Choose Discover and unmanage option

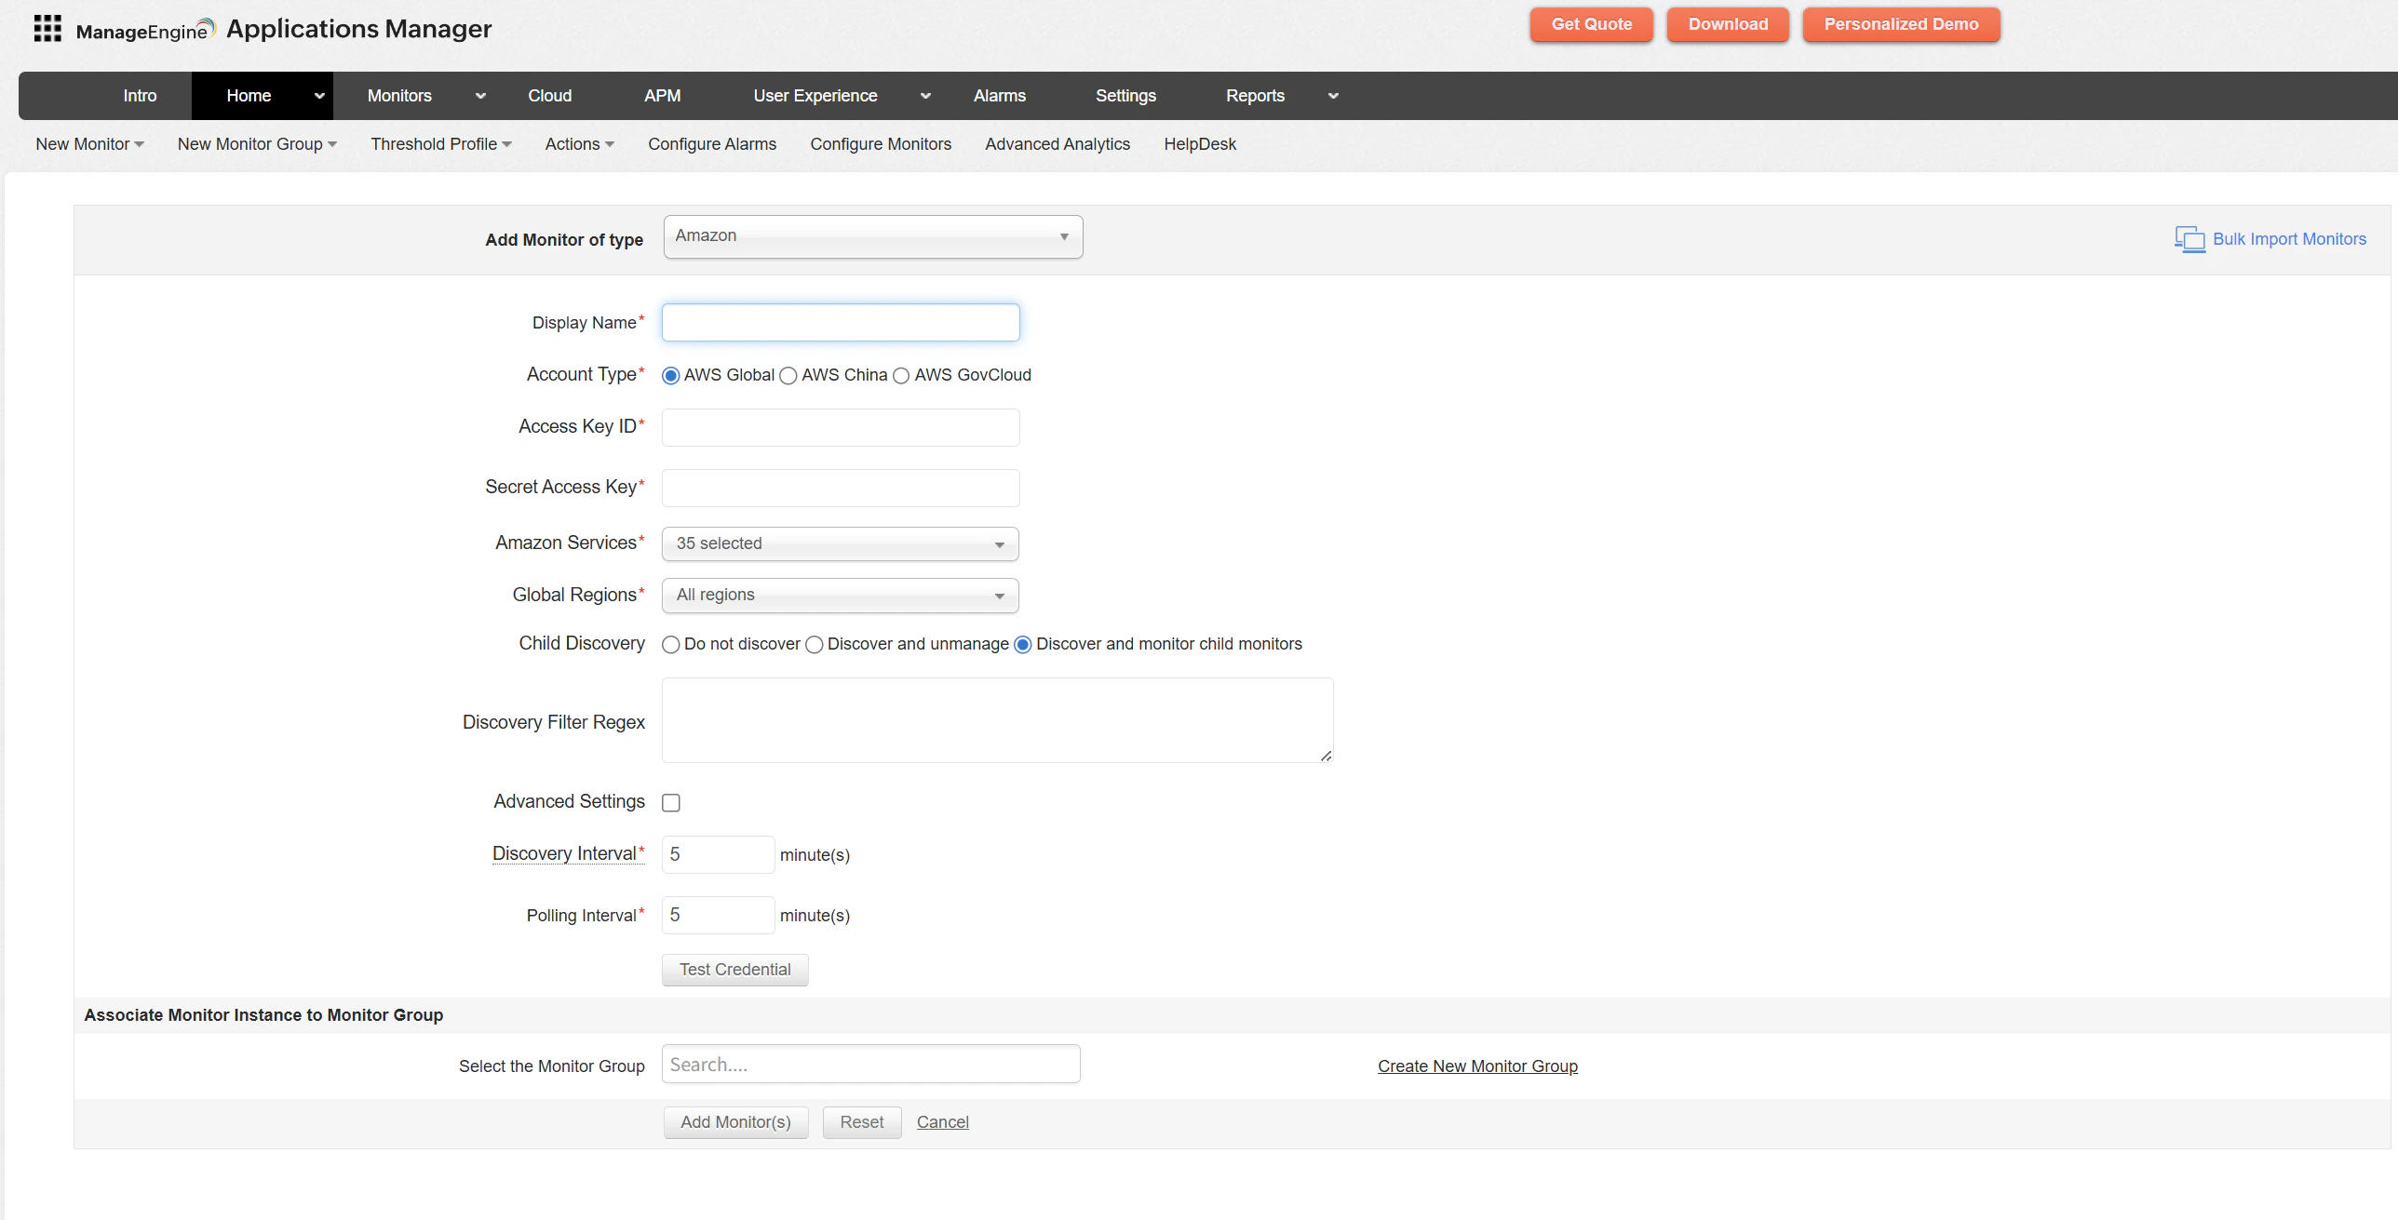(815, 645)
